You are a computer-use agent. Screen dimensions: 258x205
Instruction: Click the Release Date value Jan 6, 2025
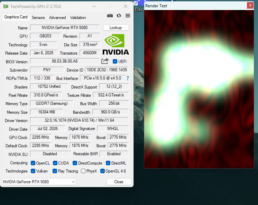(44, 53)
